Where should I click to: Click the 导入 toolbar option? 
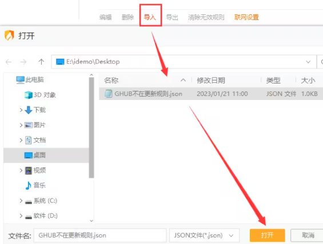tap(150, 17)
